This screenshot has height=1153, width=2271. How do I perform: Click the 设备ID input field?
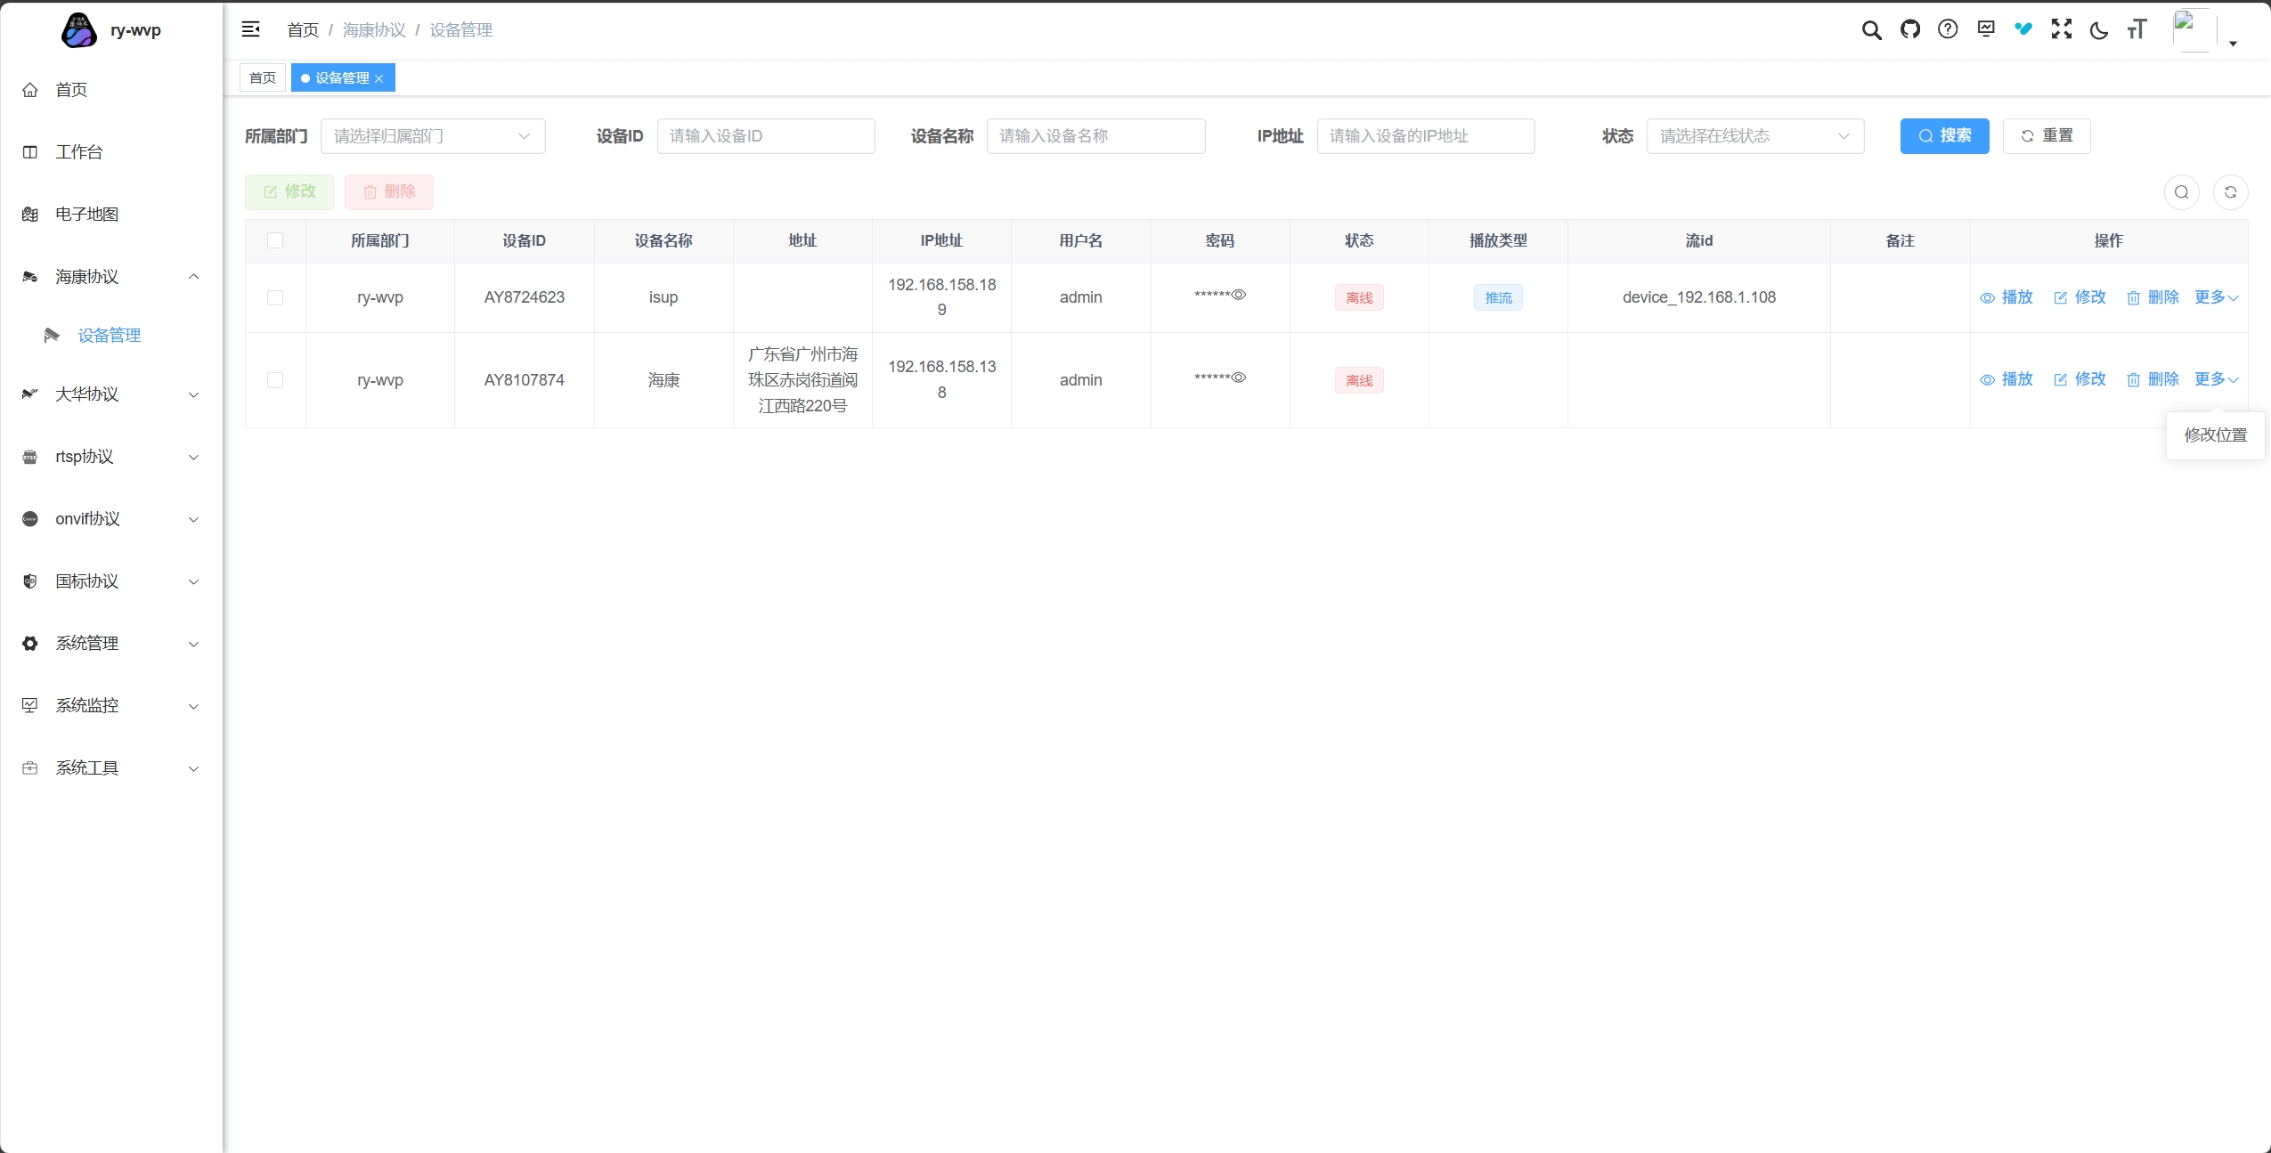pos(765,136)
